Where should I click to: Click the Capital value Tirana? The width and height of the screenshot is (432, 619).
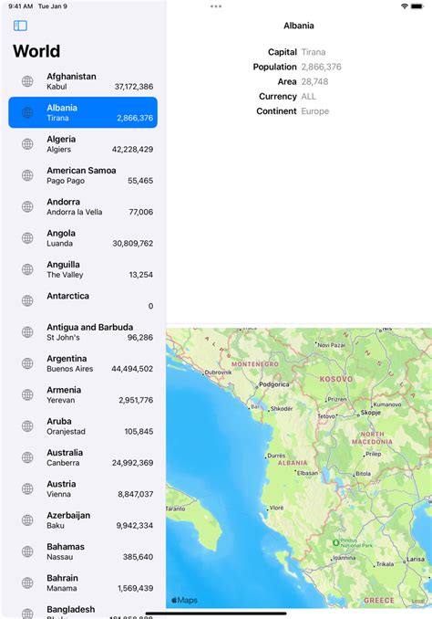coord(314,52)
